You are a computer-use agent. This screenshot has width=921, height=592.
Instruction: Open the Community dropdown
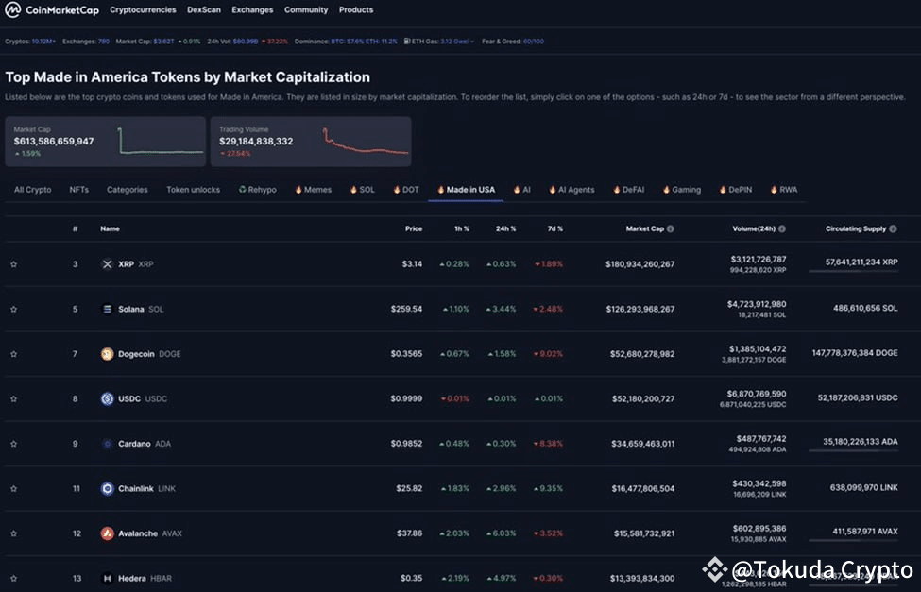pos(305,9)
